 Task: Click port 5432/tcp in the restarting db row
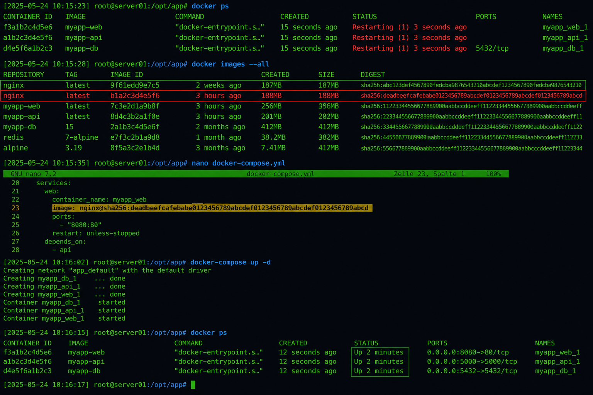click(x=492, y=48)
